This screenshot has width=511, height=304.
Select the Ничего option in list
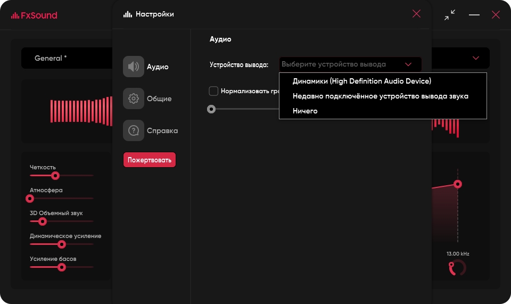(305, 111)
